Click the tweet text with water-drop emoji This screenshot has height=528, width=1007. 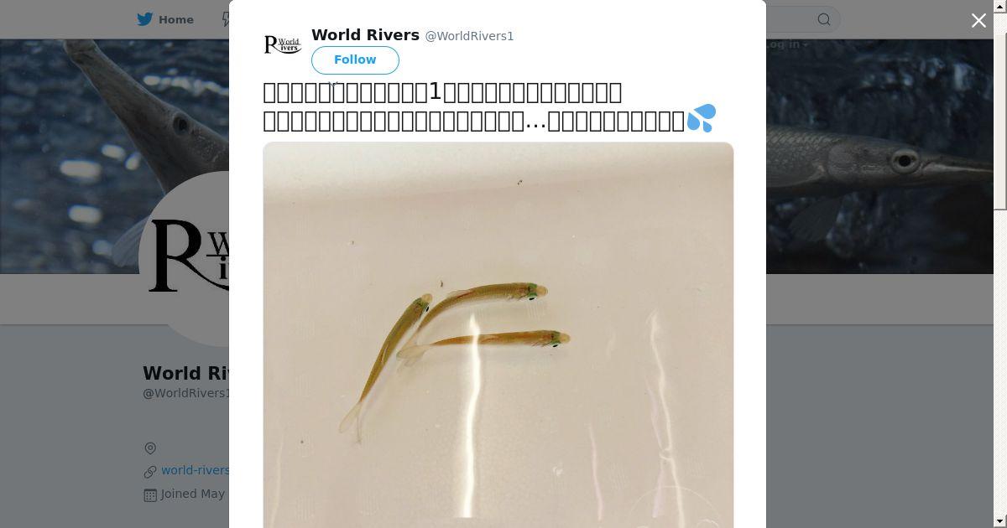[x=489, y=106]
